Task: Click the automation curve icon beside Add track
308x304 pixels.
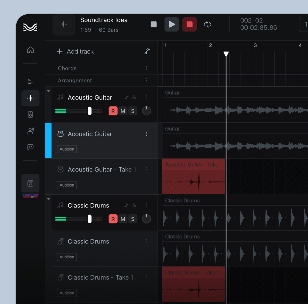Action: [146, 51]
